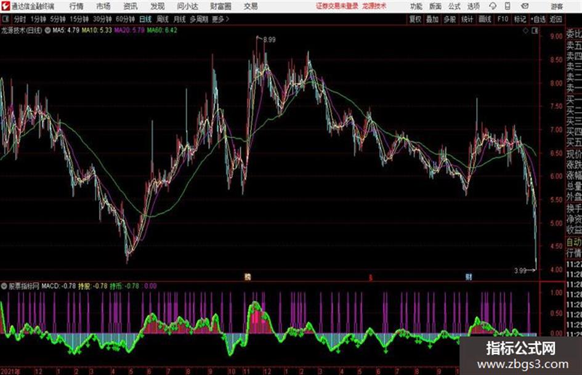
Task: Open the 资讯 menu
Action: (x=131, y=6)
